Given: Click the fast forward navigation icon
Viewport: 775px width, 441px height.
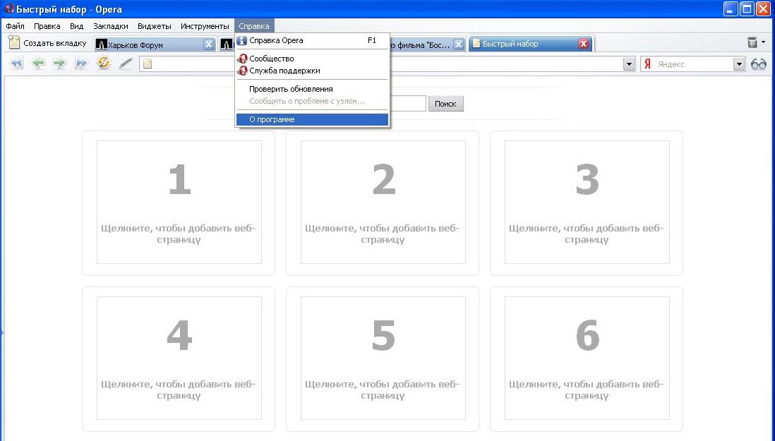Looking at the screenshot, I should click(x=81, y=64).
